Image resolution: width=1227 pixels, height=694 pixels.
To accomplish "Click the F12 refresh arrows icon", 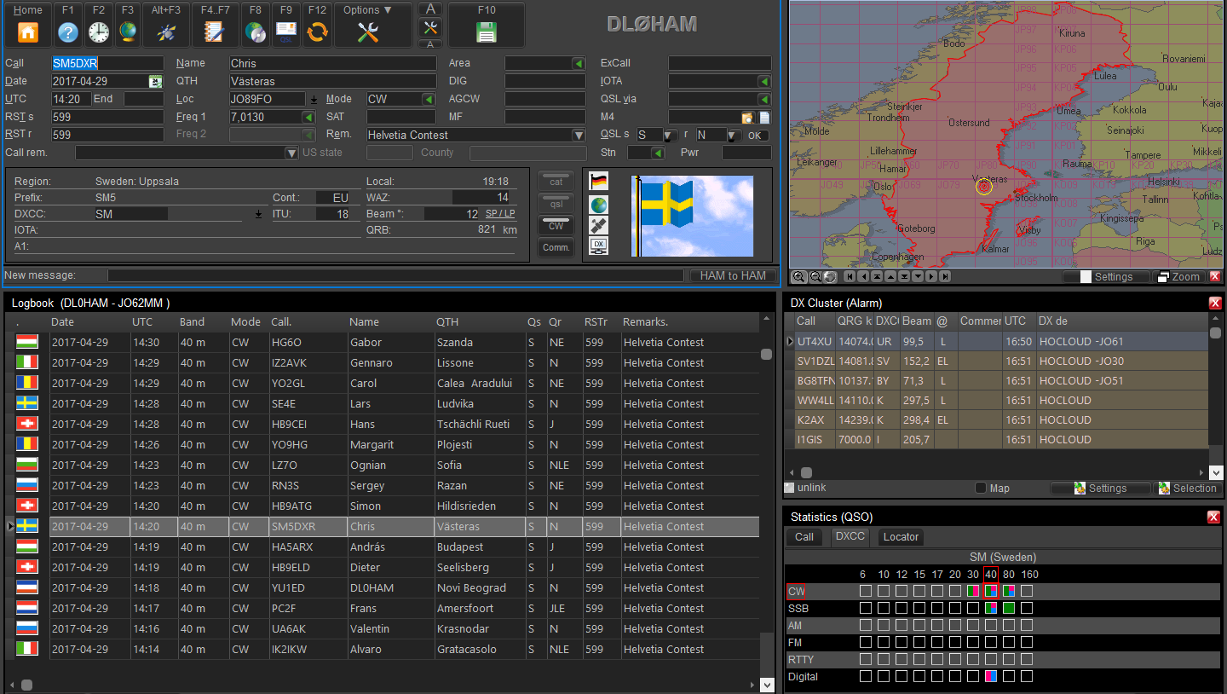I will [x=317, y=24].
